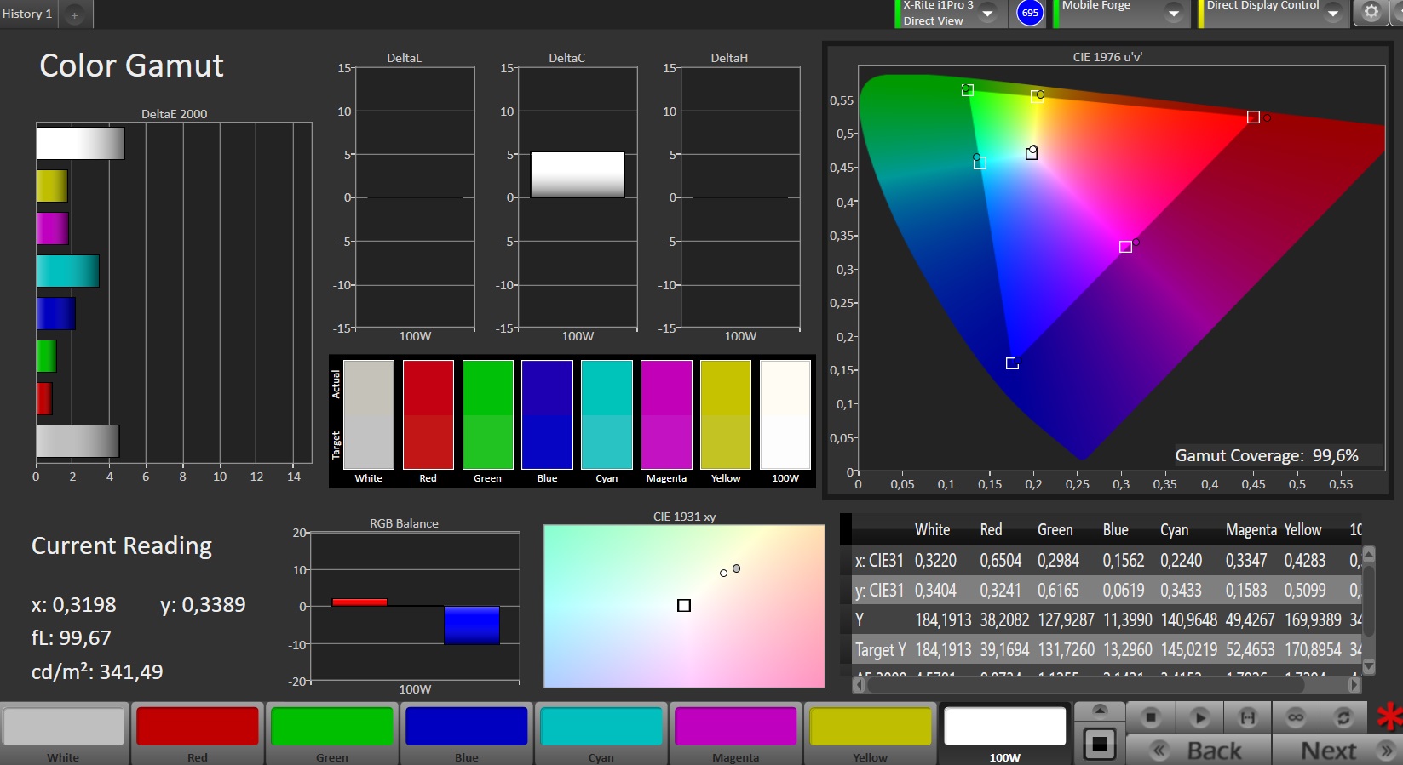Click the refresh cycle icon
This screenshot has width=1403, height=765.
click(x=1343, y=717)
